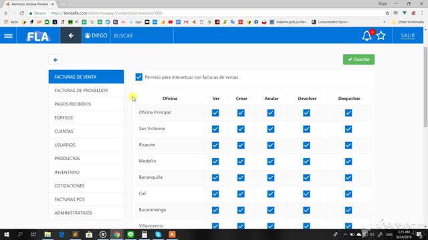The height and width of the screenshot is (240, 428).
Task: Open the hamburger menu in FLA header
Action: 8,35
